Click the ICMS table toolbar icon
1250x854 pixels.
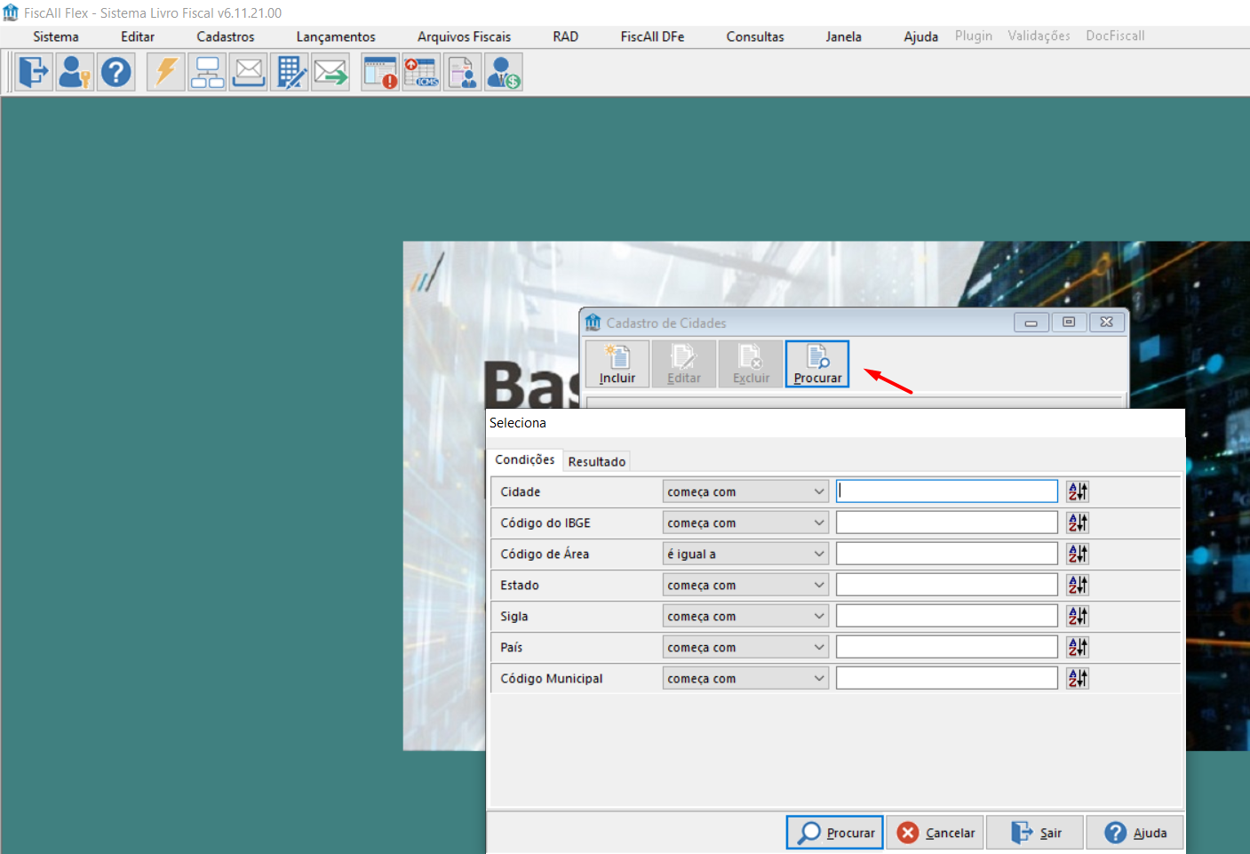421,72
